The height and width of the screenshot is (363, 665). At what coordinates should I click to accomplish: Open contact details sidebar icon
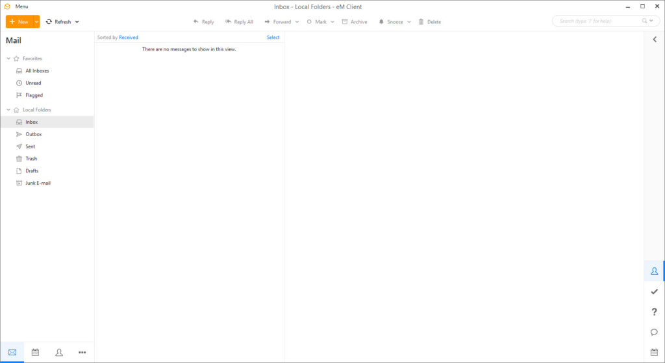(655, 271)
